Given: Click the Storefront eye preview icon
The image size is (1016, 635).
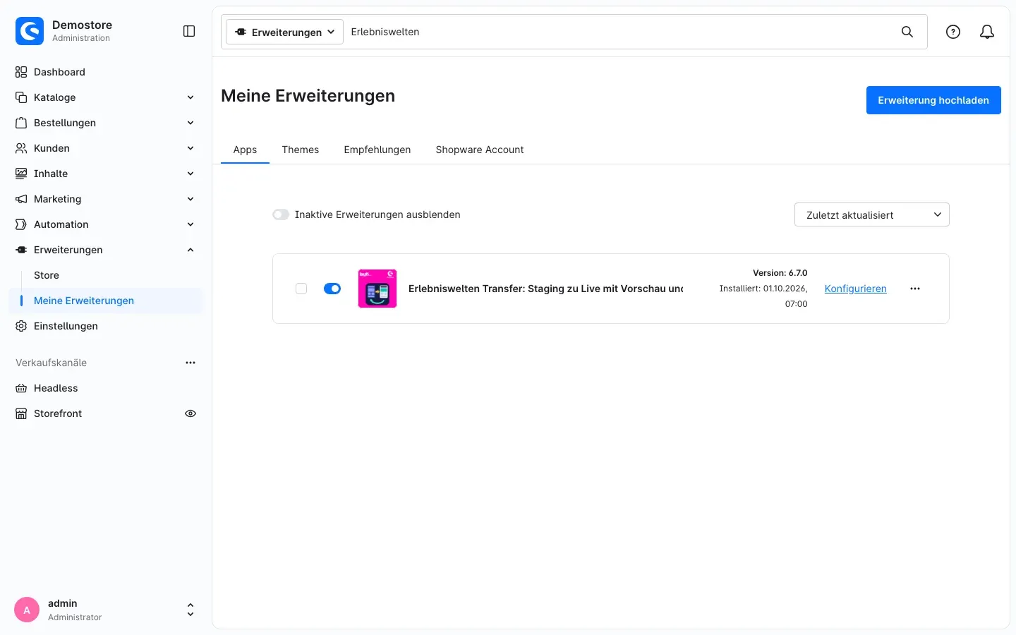Looking at the screenshot, I should (190, 413).
